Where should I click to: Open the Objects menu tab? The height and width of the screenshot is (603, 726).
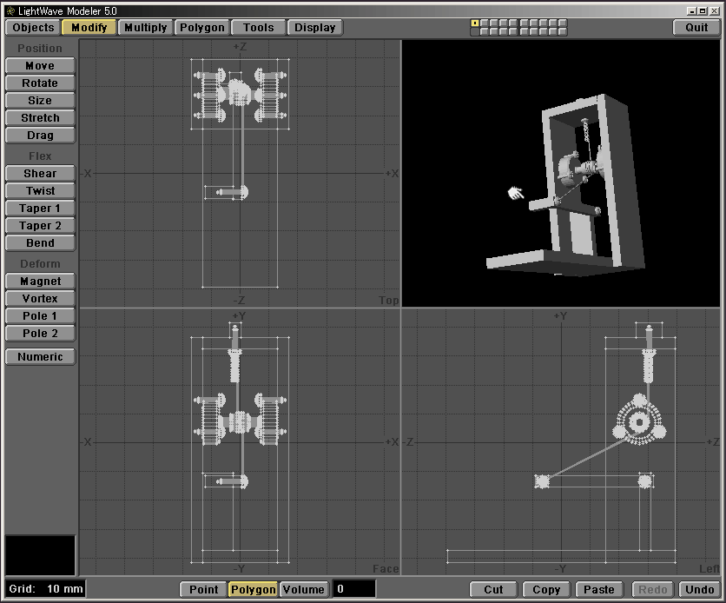[x=33, y=28]
